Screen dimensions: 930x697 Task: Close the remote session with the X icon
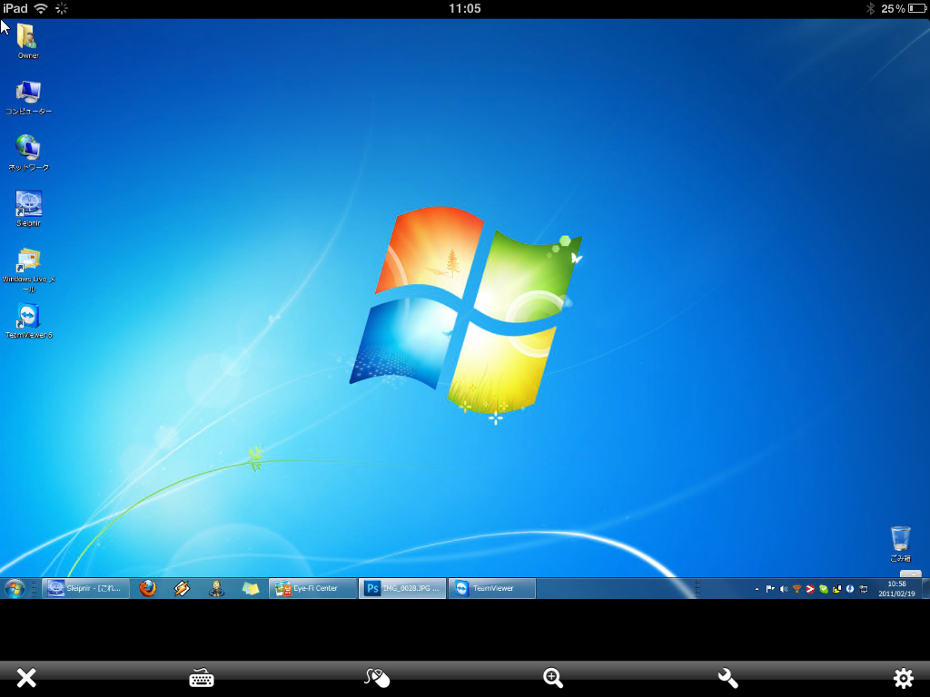click(x=26, y=677)
